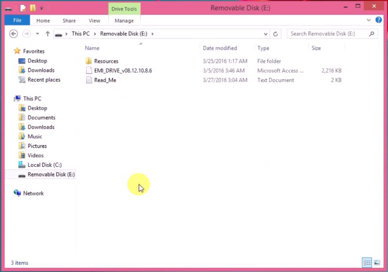Expand the chevron after This PC
The width and height of the screenshot is (388, 272).
pyautogui.click(x=95, y=34)
